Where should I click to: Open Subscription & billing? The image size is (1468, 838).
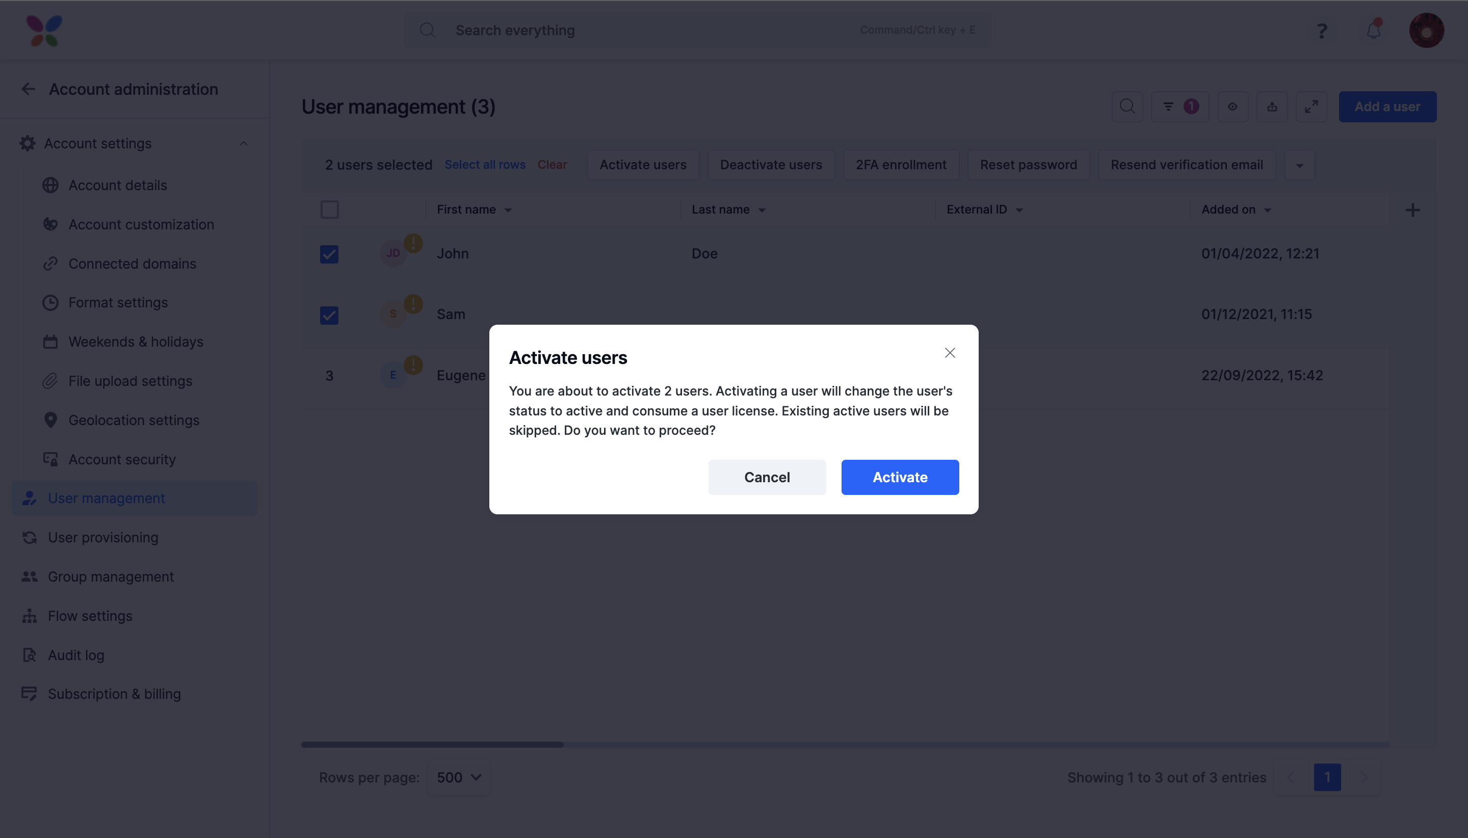114,694
